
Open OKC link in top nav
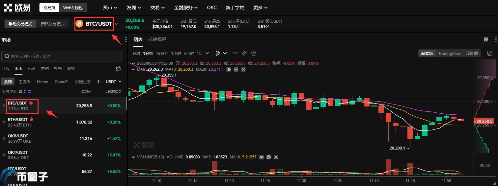pyautogui.click(x=212, y=8)
